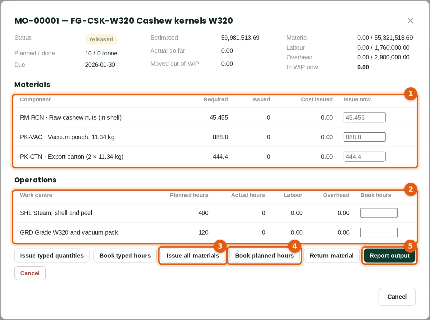Issue all materials for this order
The height and width of the screenshot is (320, 430).
193,256
